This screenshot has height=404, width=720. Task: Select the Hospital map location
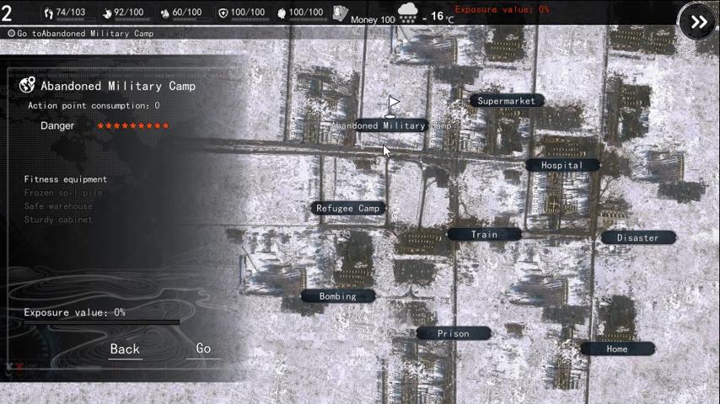[x=561, y=166]
